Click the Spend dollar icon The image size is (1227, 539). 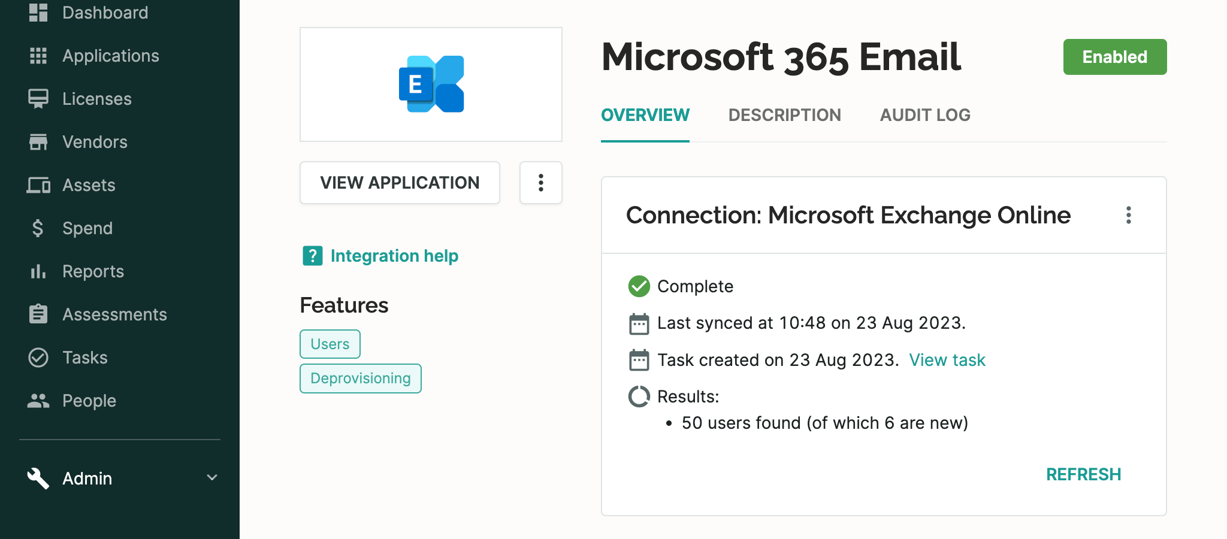coord(38,228)
